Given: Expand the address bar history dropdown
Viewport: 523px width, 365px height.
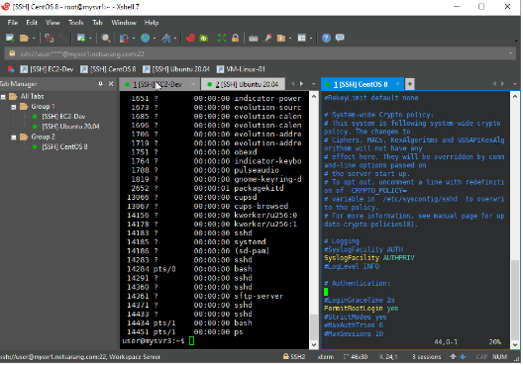Looking at the screenshot, I should (x=510, y=53).
